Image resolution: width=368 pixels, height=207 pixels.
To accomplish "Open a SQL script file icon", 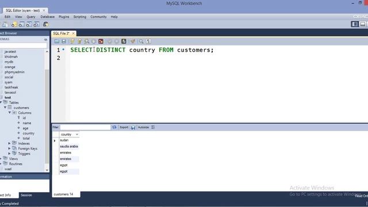I will point(56,41).
